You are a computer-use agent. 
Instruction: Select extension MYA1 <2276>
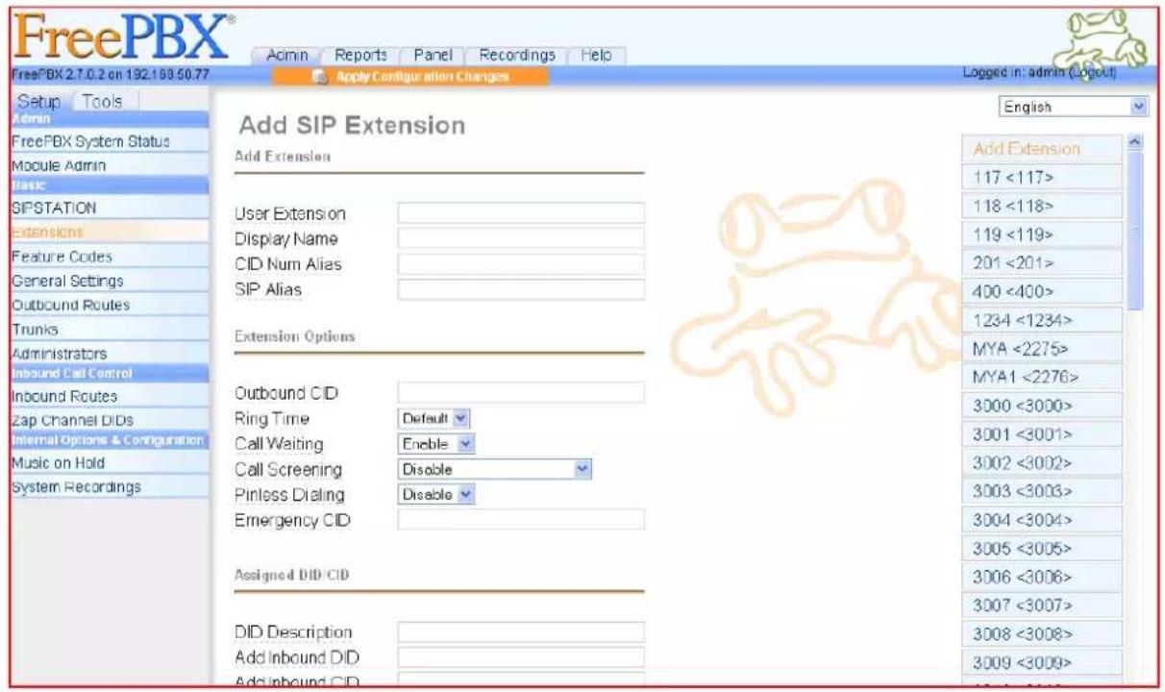tap(1041, 377)
